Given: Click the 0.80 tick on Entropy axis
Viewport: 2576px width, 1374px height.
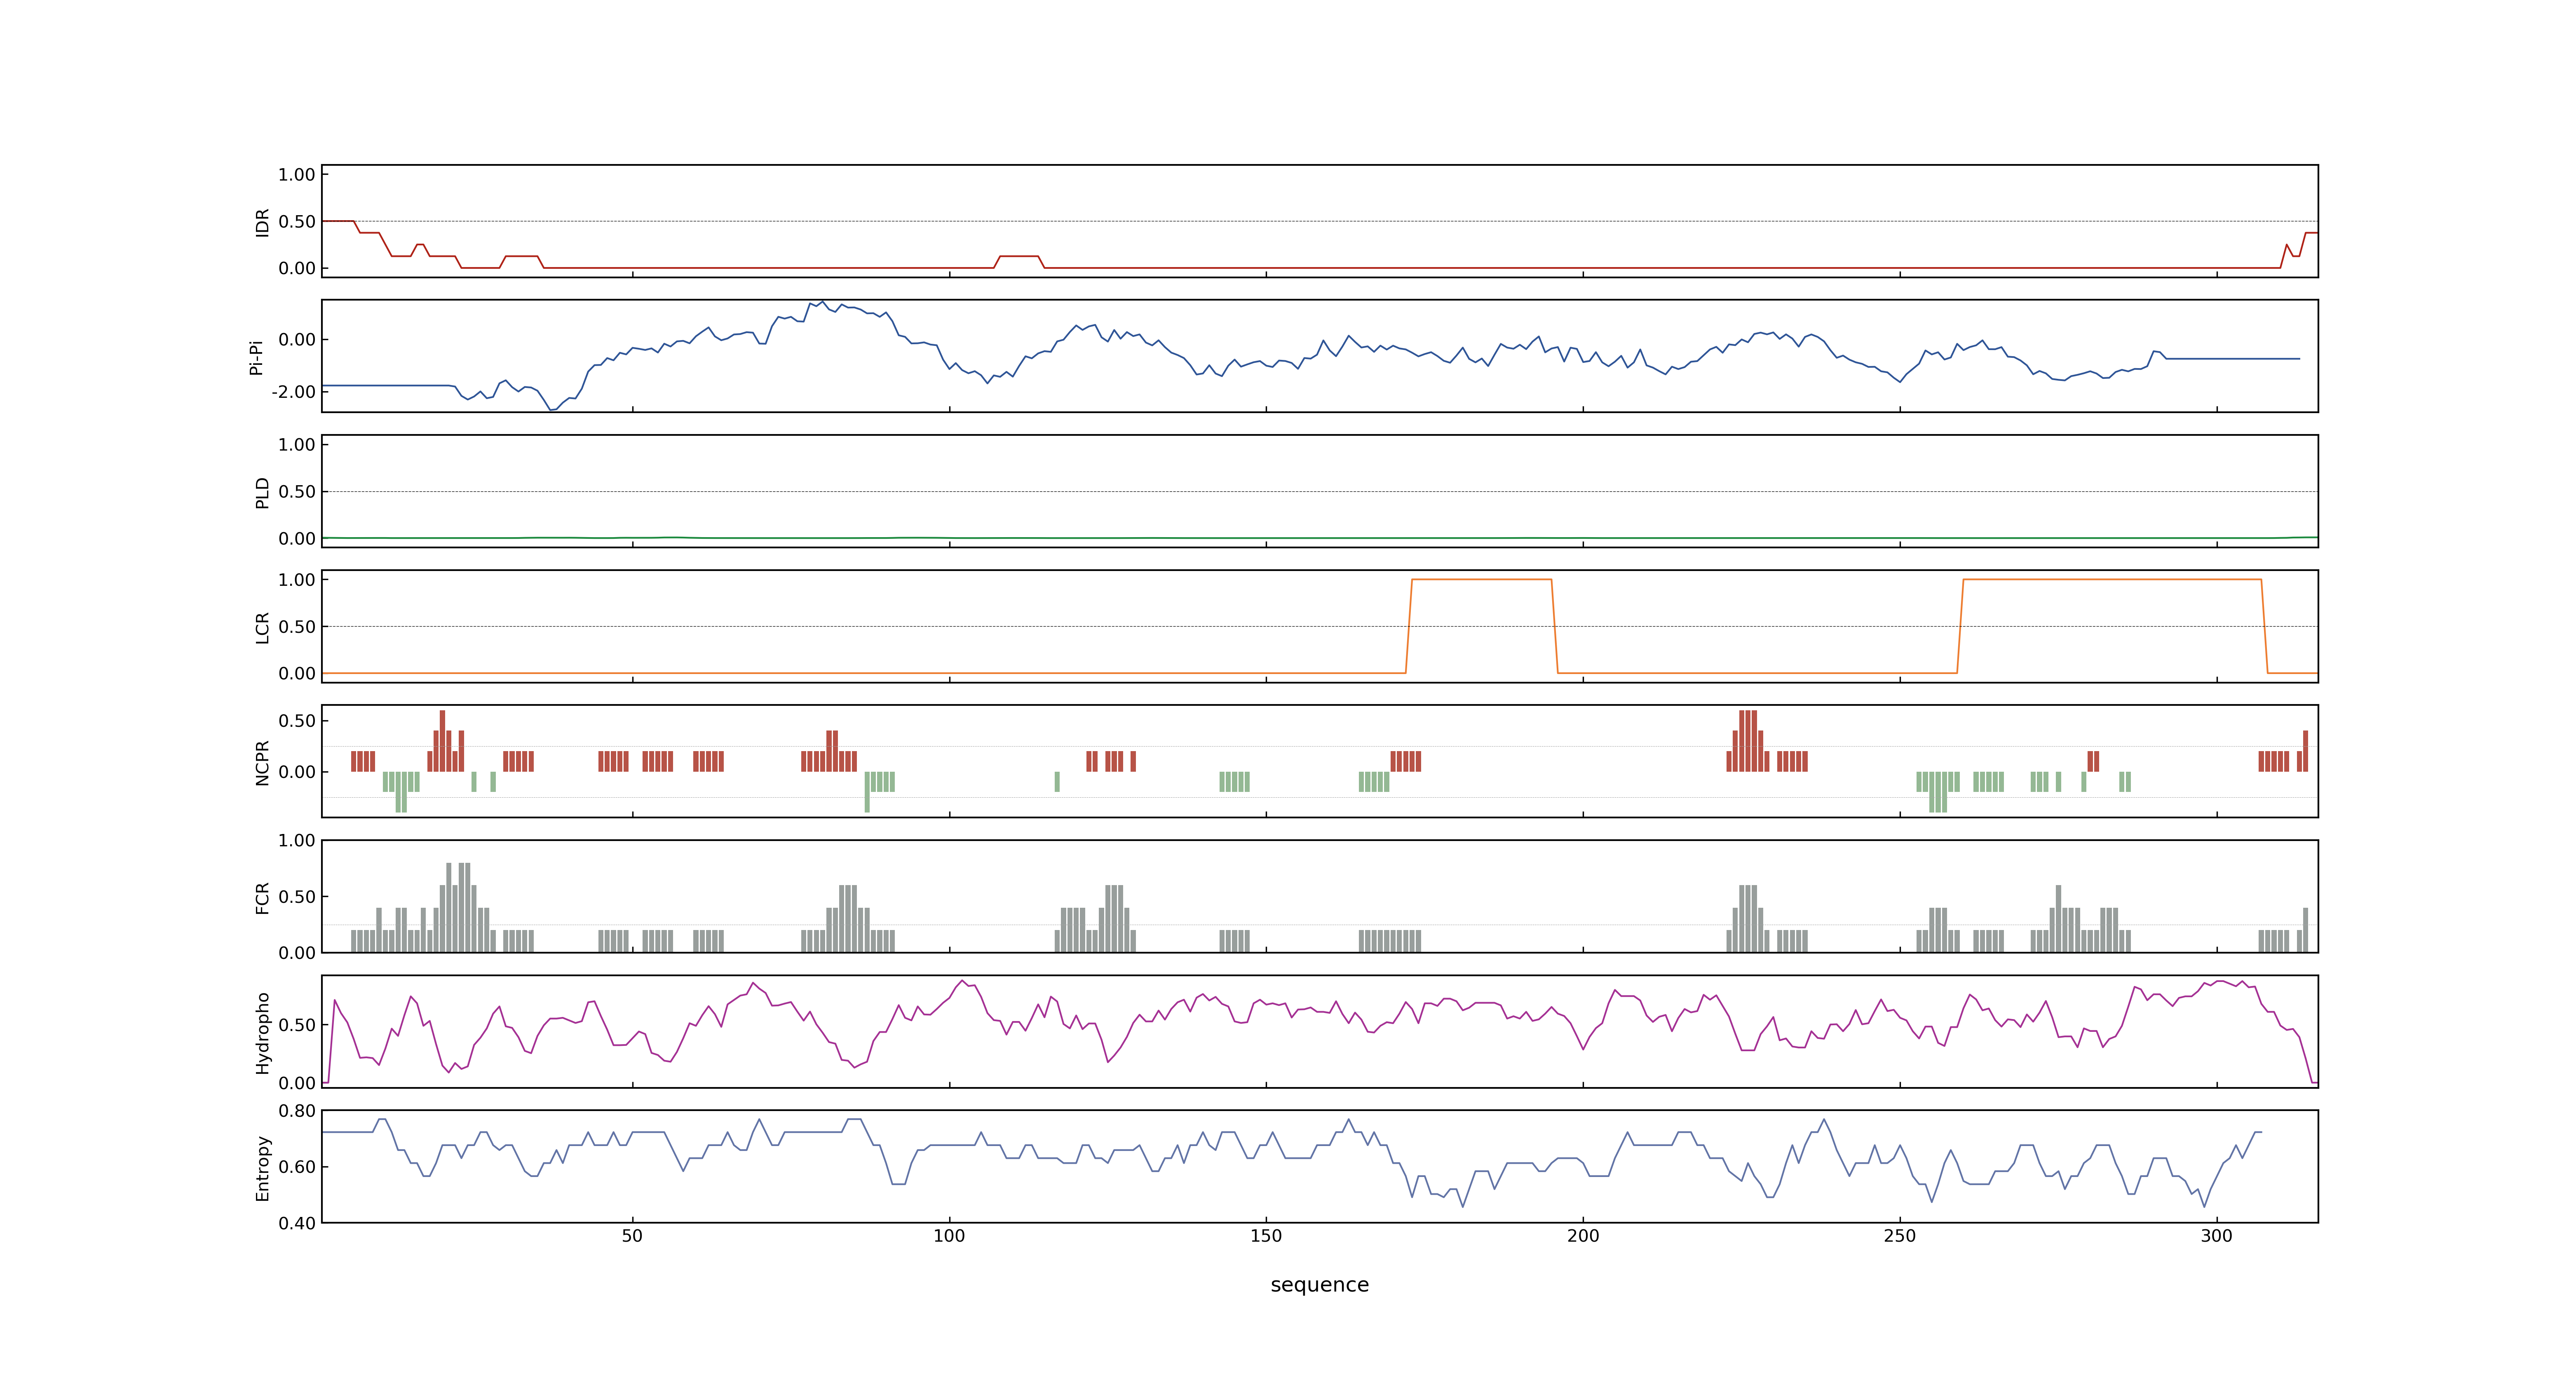Looking at the screenshot, I should 297,1111.
